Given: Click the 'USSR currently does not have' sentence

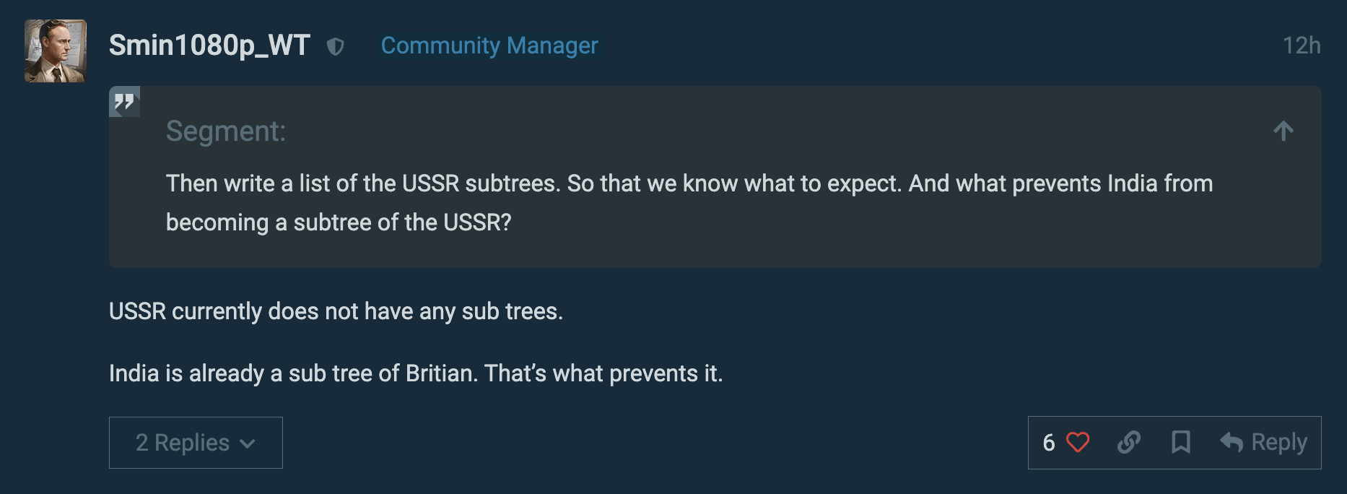Looking at the screenshot, I should pos(336,311).
